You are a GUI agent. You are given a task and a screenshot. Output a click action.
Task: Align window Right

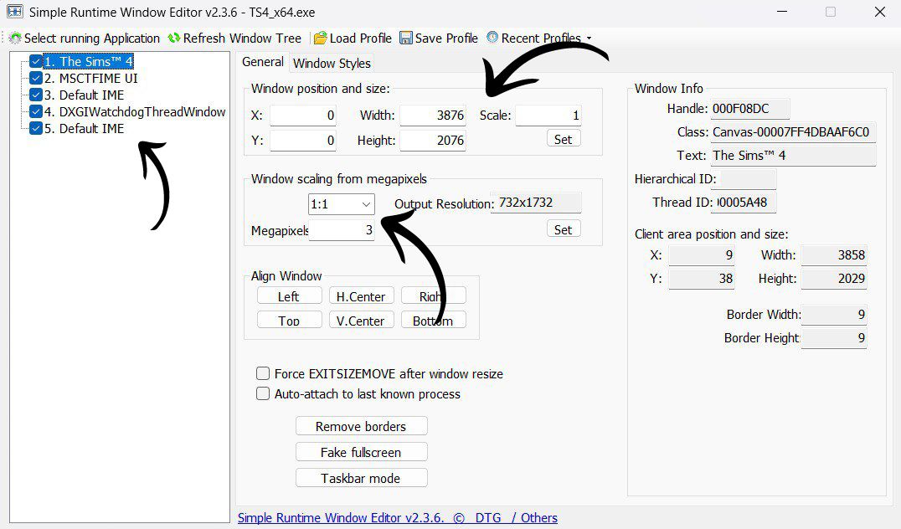[433, 296]
